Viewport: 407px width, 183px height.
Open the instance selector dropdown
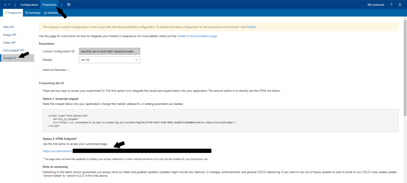7,4
